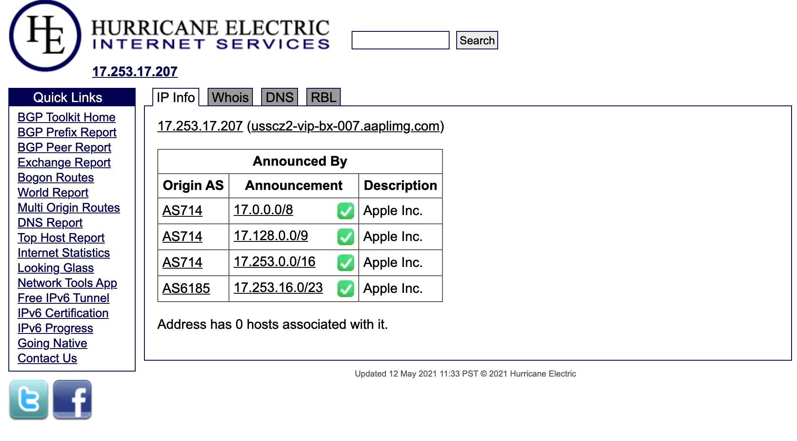This screenshot has height=441, width=797.
Task: Open Network Tools App link
Action: (67, 283)
